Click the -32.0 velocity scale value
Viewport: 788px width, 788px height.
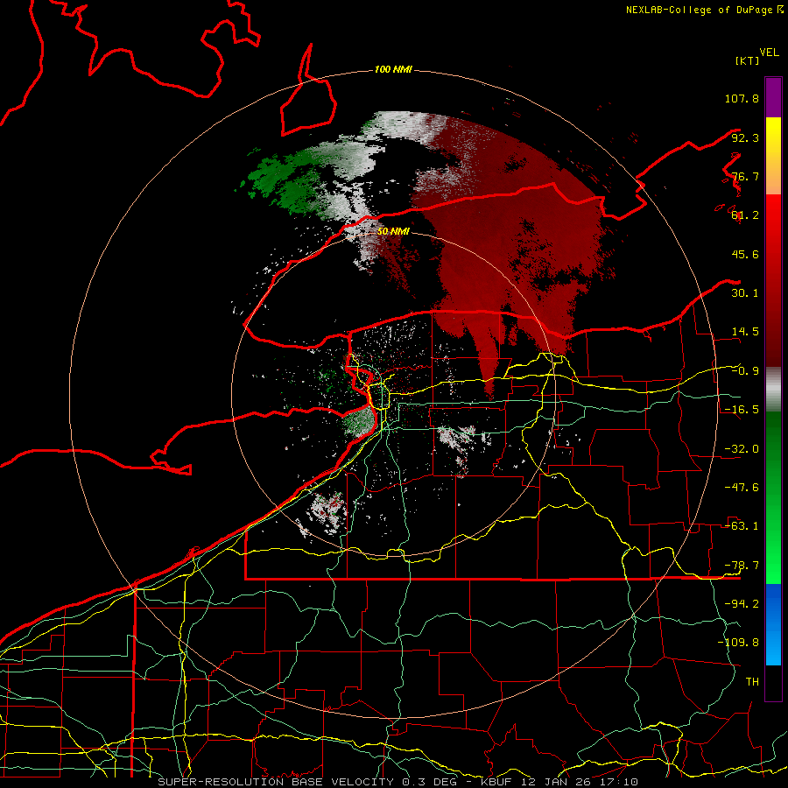(742, 449)
